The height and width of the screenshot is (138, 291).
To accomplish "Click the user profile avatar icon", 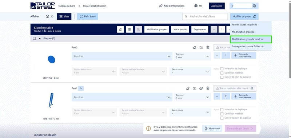I will pos(254,6).
